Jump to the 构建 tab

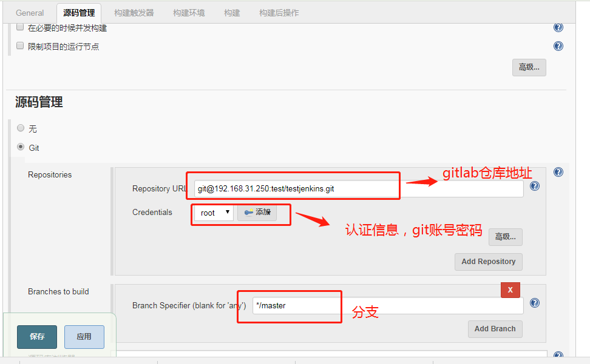232,13
